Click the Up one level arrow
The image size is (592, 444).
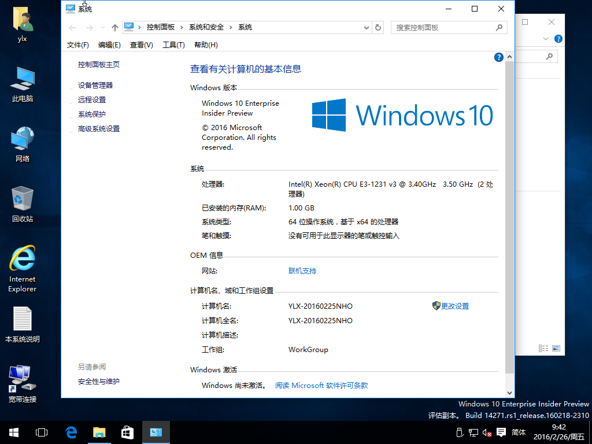115,28
